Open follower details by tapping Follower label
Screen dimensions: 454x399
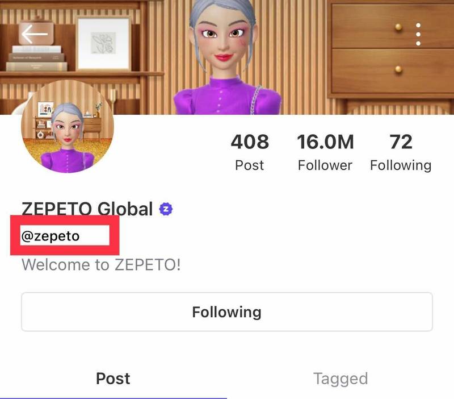point(324,165)
